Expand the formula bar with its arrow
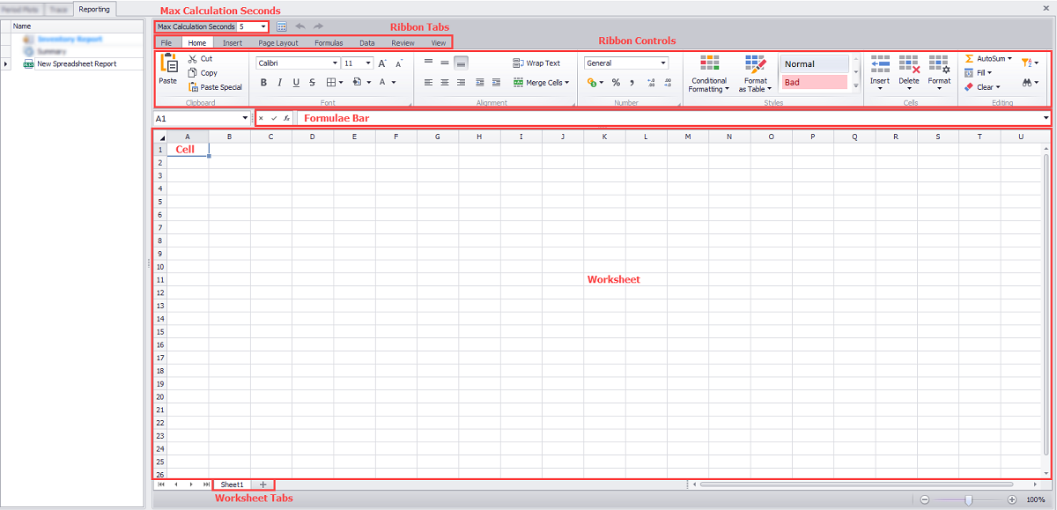 (1046, 118)
